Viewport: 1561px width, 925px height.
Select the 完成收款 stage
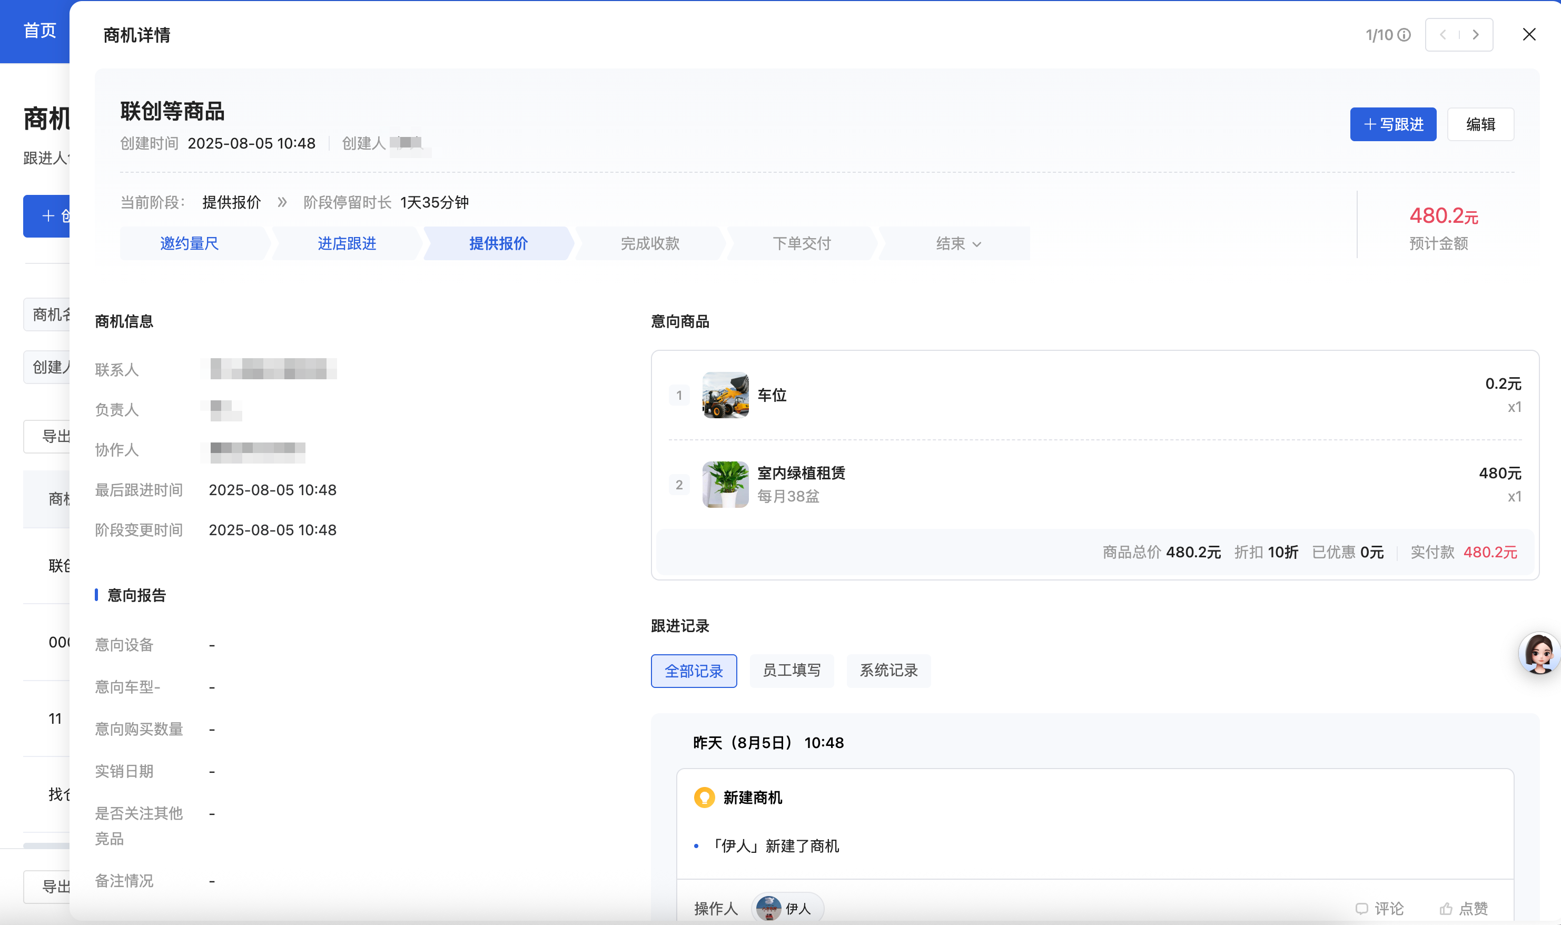[x=650, y=243]
